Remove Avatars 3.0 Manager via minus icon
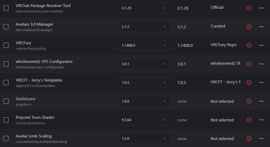Image resolution: width=270 pixels, height=147 pixels. point(249,27)
